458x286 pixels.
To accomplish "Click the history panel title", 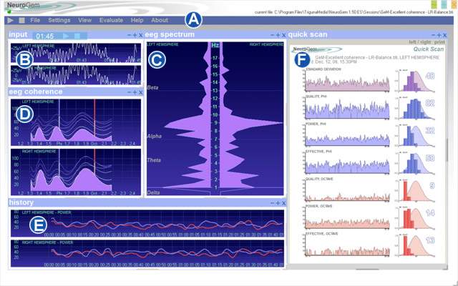I will (21, 202).
